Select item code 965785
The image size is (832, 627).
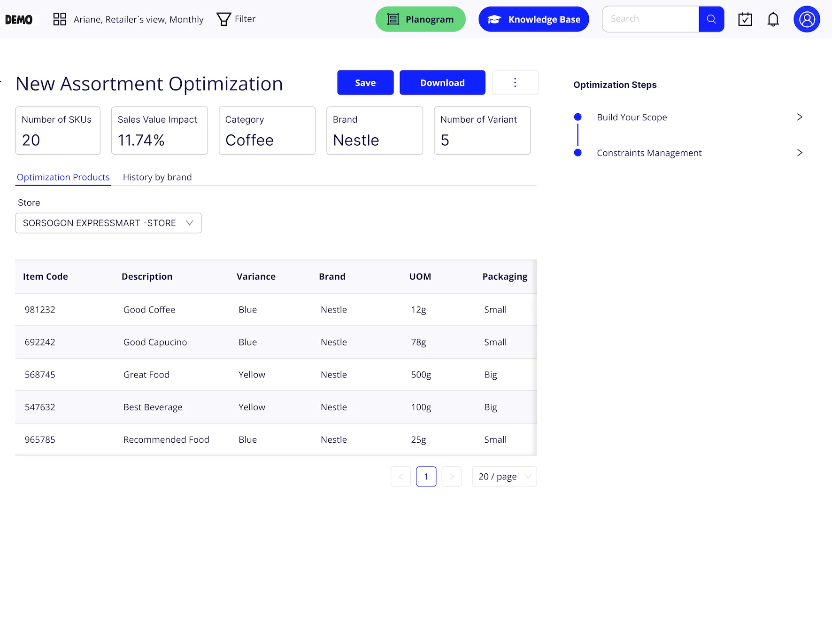(40, 439)
